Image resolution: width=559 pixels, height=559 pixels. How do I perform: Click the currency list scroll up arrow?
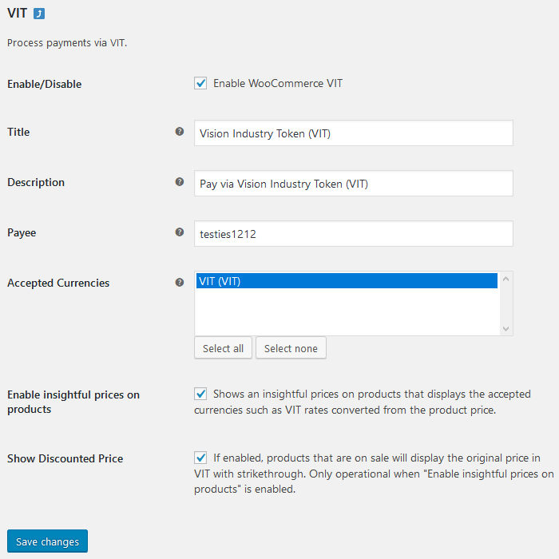[505, 279]
